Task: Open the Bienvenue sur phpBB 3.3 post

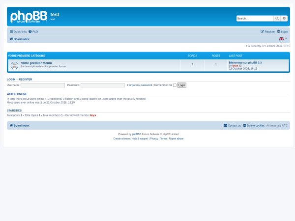Action: coord(245,62)
